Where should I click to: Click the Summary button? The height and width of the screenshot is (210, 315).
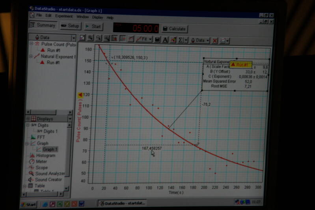click(43, 25)
